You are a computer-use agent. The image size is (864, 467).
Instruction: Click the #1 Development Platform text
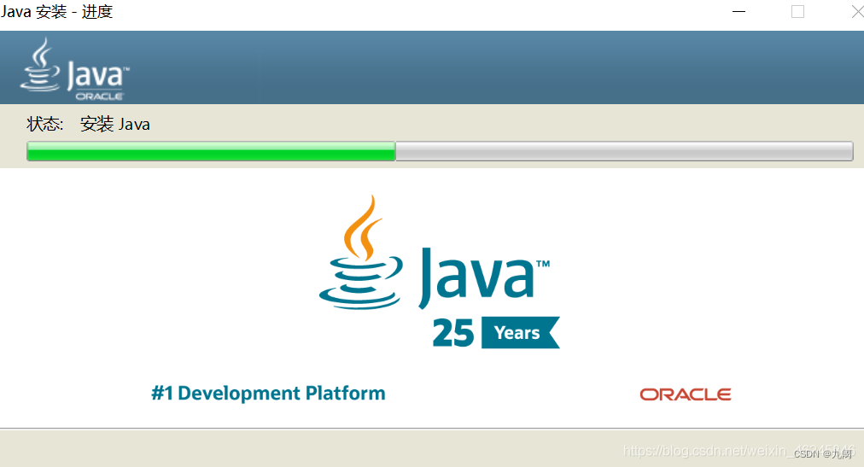(268, 394)
